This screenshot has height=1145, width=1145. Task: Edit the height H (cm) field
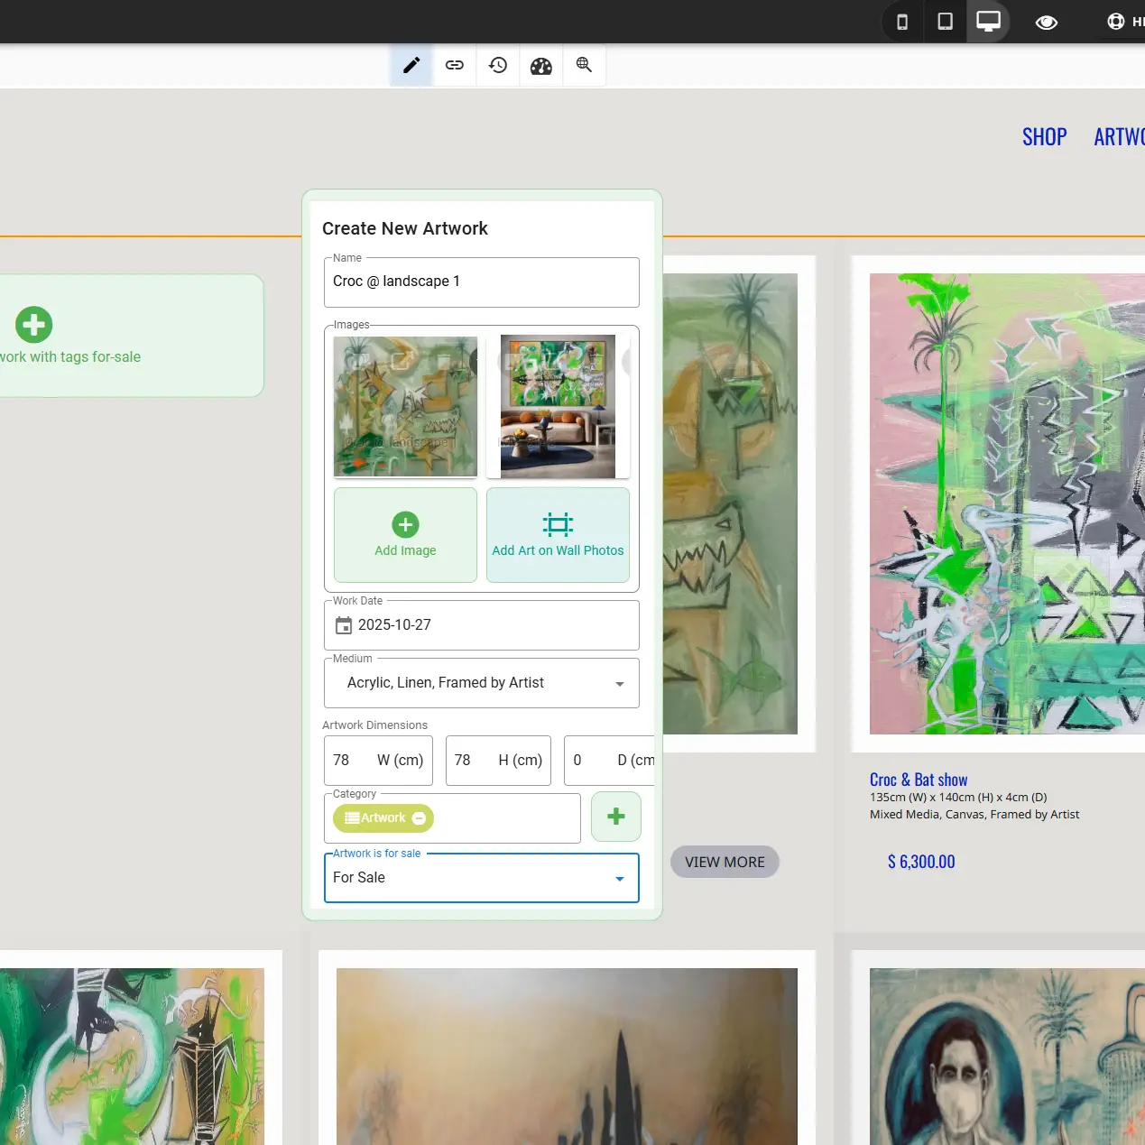tap(498, 761)
